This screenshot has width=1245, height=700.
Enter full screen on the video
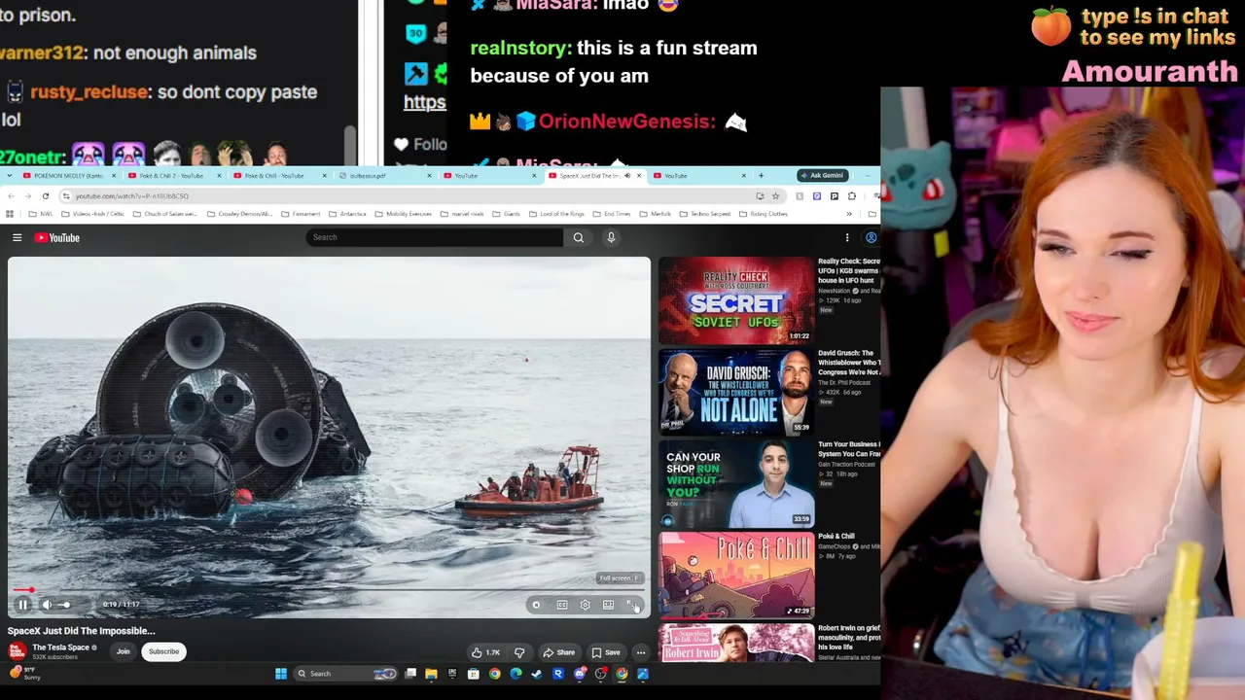click(631, 605)
